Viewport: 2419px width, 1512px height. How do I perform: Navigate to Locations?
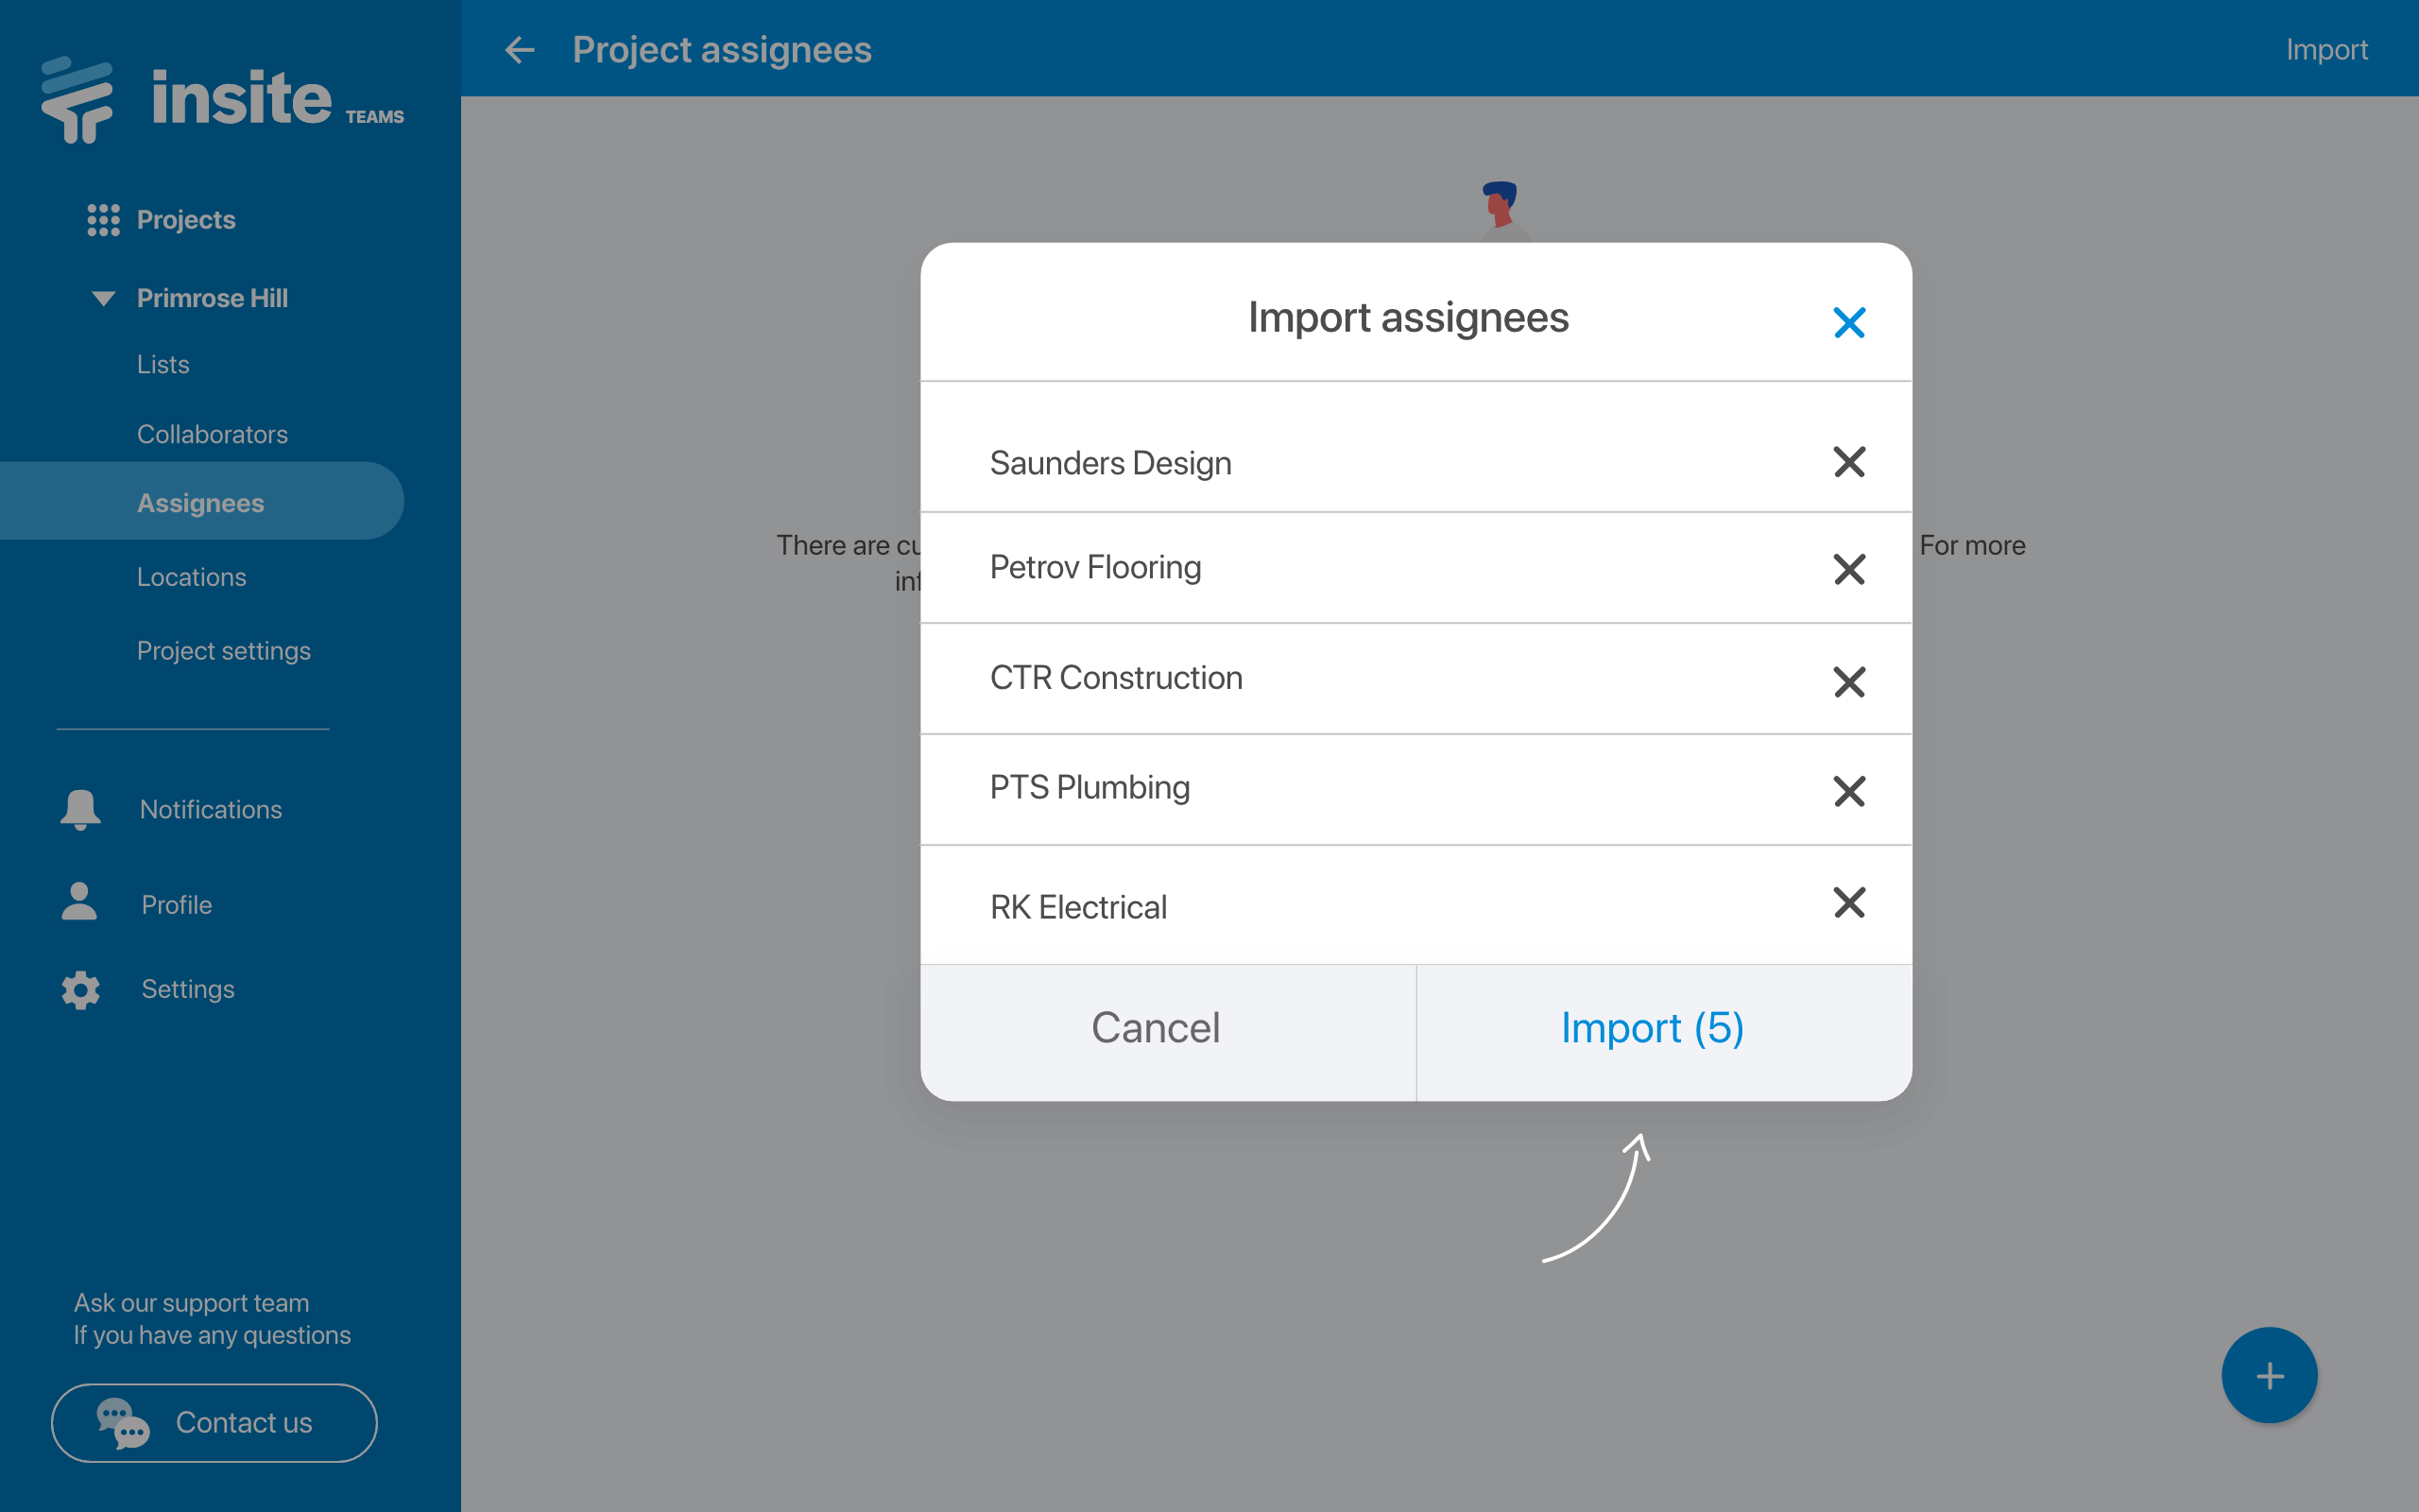(191, 577)
